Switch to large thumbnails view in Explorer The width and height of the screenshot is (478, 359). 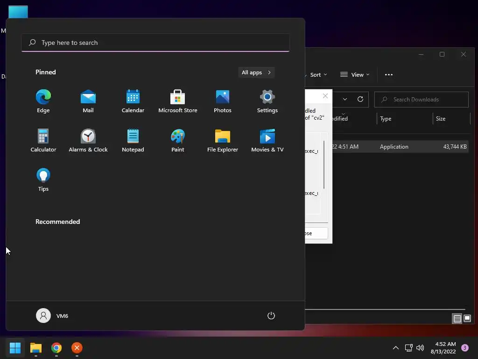(467, 319)
